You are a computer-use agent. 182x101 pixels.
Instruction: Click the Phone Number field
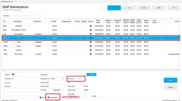coord(52,83)
